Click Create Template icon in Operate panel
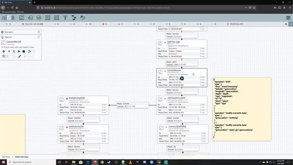This screenshot has width=293, height=165. click(x=29, y=51)
